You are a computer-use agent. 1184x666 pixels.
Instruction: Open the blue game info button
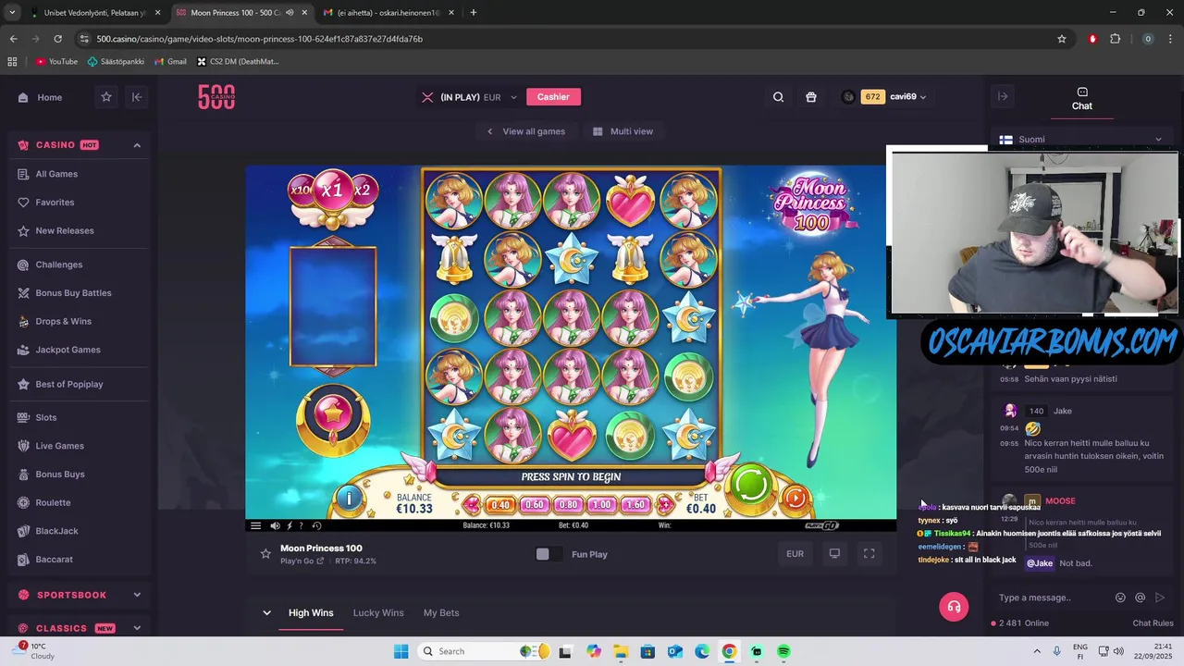349,499
